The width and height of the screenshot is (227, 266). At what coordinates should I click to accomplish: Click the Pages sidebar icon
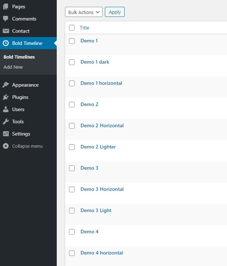point(6,6)
